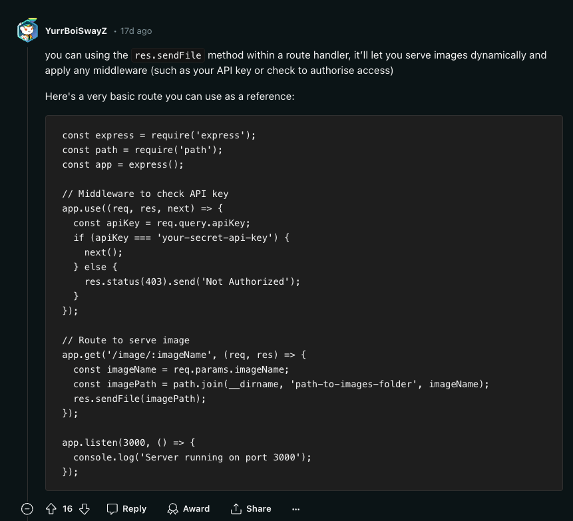573x521 pixels.
Task: Open the YurrBoiSwayZ user profile link
Action: [76, 31]
